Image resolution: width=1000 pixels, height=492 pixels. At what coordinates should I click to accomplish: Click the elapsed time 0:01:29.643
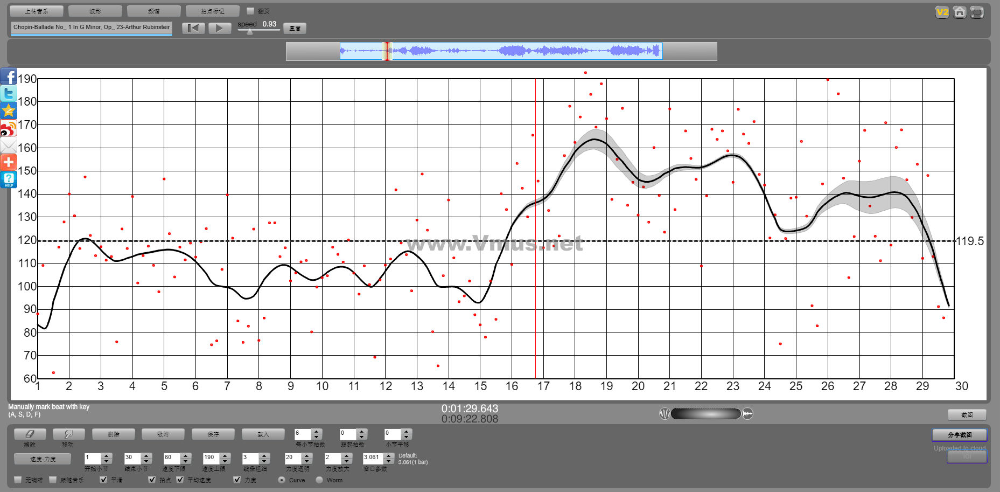coord(470,408)
